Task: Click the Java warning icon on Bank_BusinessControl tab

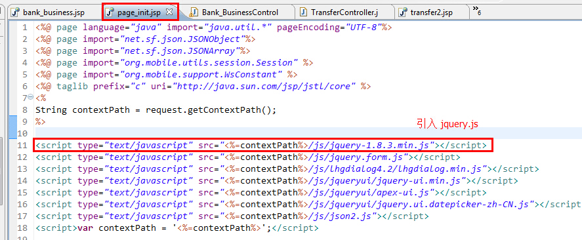Action: 194,12
